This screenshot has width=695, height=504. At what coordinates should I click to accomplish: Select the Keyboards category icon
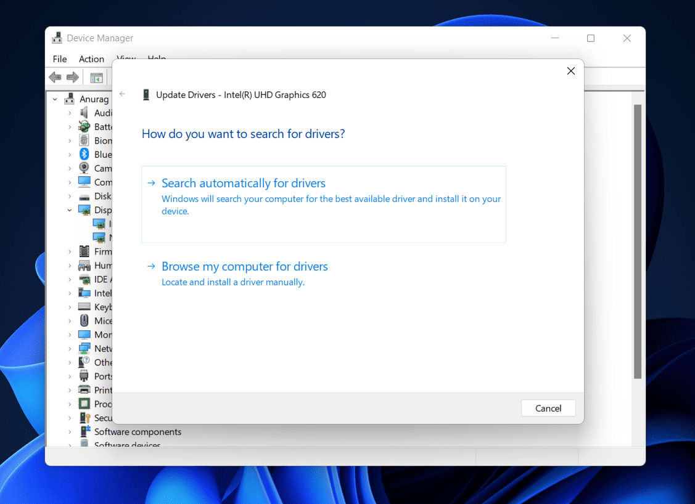[84, 306]
